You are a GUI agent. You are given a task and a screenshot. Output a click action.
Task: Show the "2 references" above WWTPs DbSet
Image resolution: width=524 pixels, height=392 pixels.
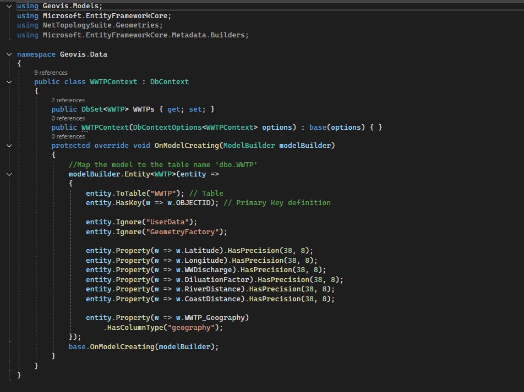(x=68, y=101)
